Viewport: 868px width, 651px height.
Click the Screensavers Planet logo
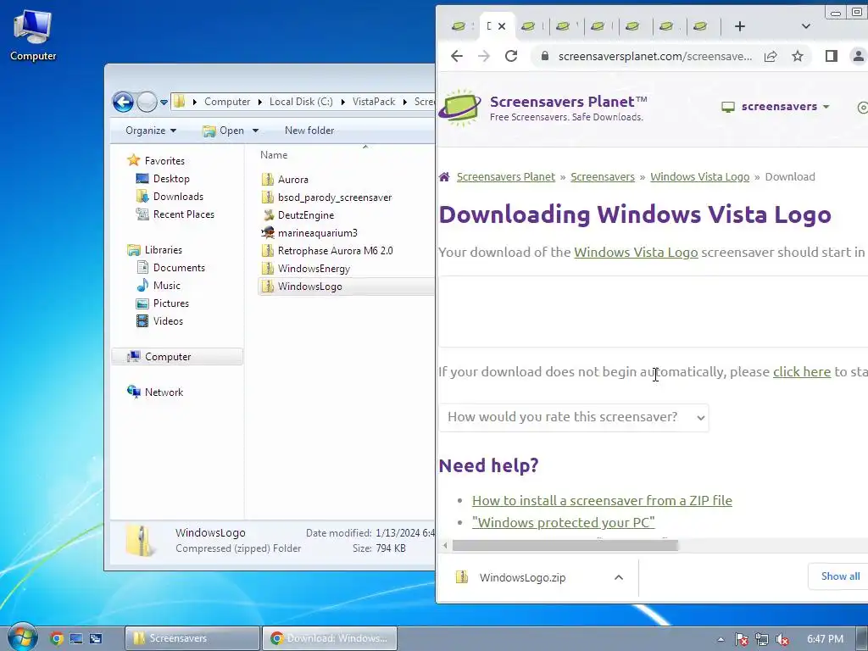point(542,108)
